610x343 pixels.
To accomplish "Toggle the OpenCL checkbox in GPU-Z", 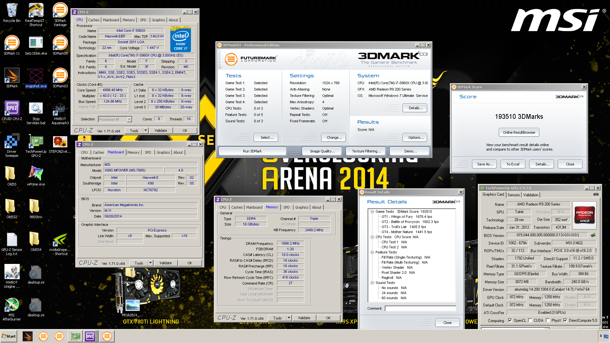I will click(510, 320).
